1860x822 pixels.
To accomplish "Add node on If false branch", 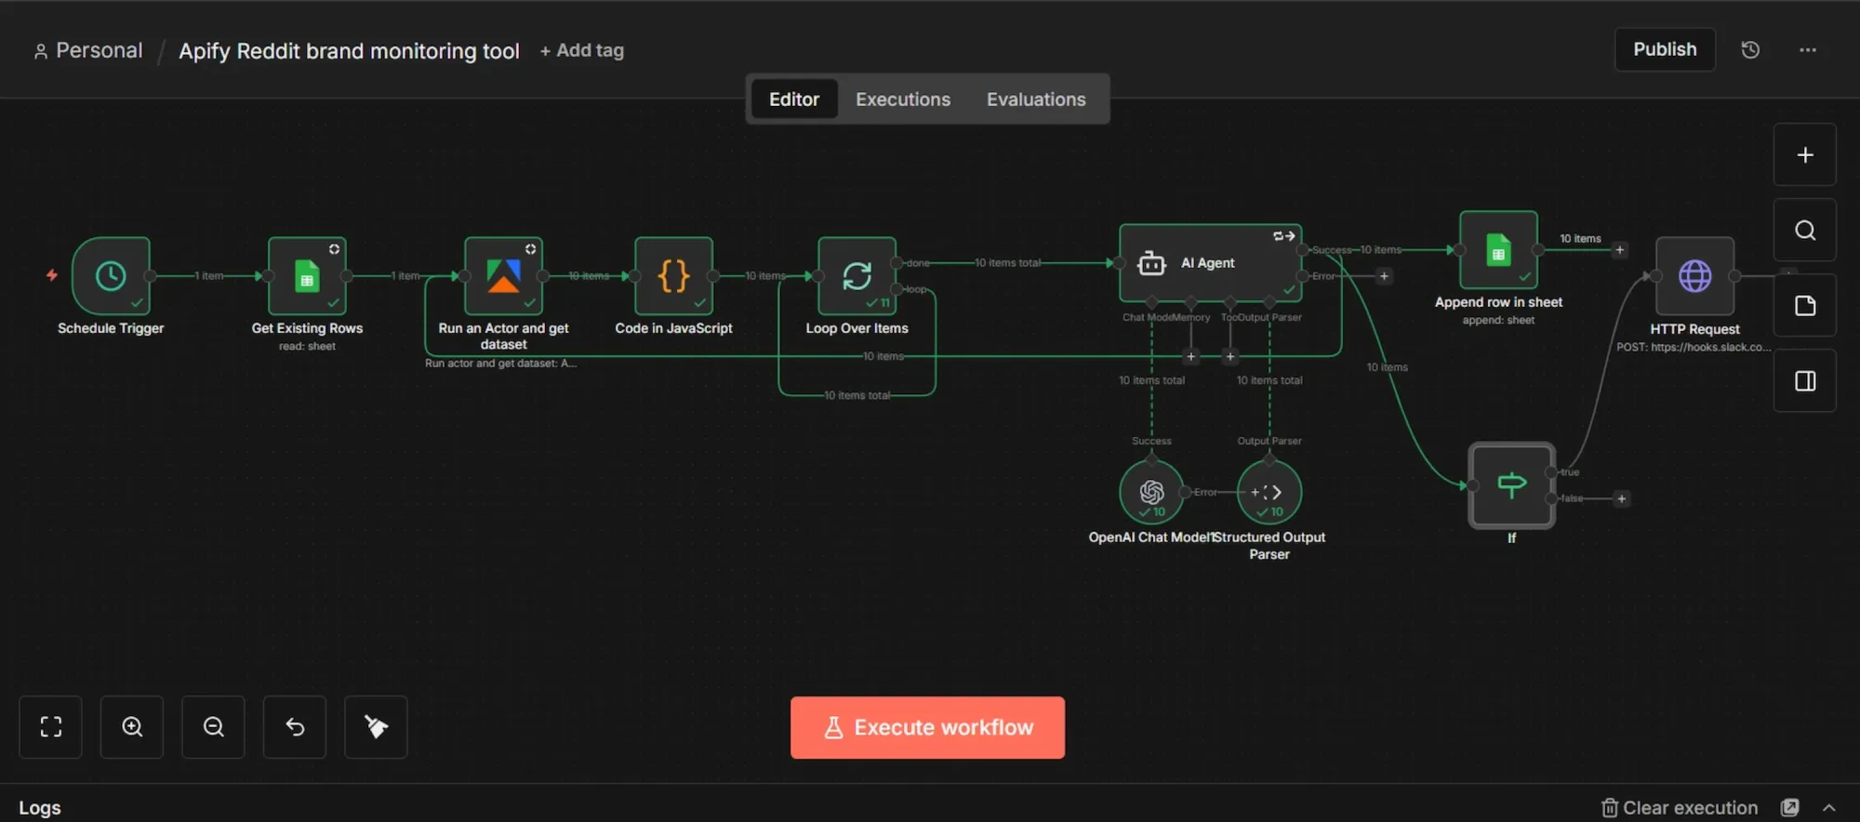I will 1621,499.
